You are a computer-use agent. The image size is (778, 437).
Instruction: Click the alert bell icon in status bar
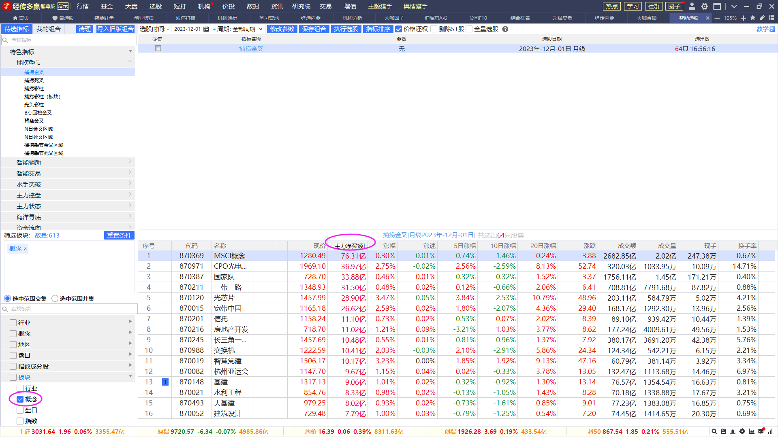coord(733,431)
